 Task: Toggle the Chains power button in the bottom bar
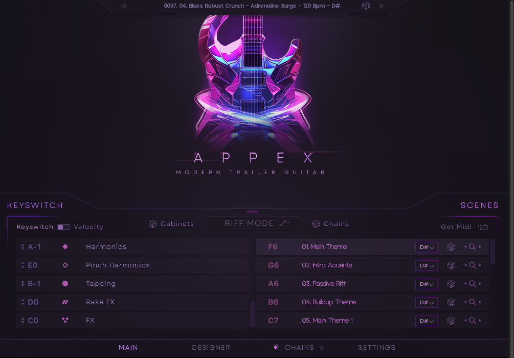pyautogui.click(x=276, y=347)
